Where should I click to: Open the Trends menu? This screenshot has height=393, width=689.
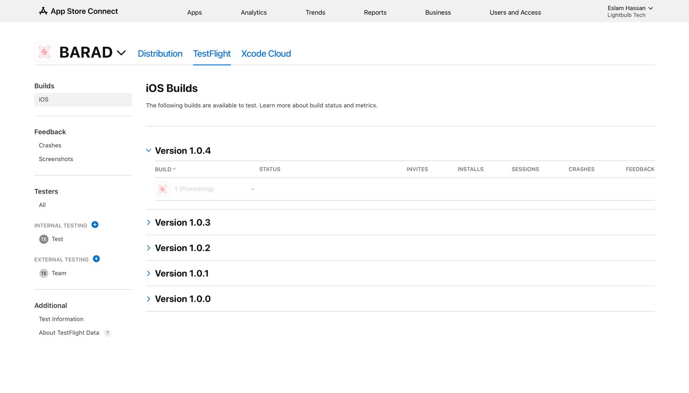(x=315, y=12)
